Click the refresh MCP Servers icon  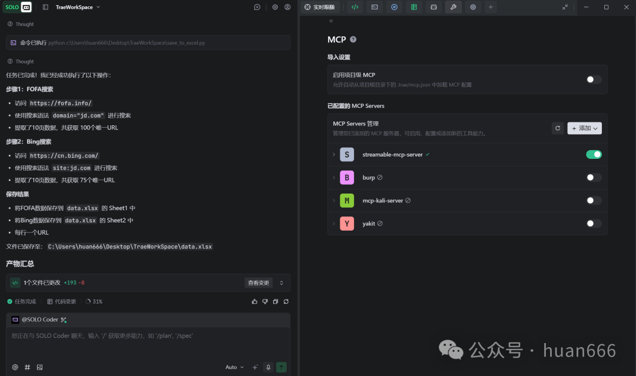tap(558, 128)
